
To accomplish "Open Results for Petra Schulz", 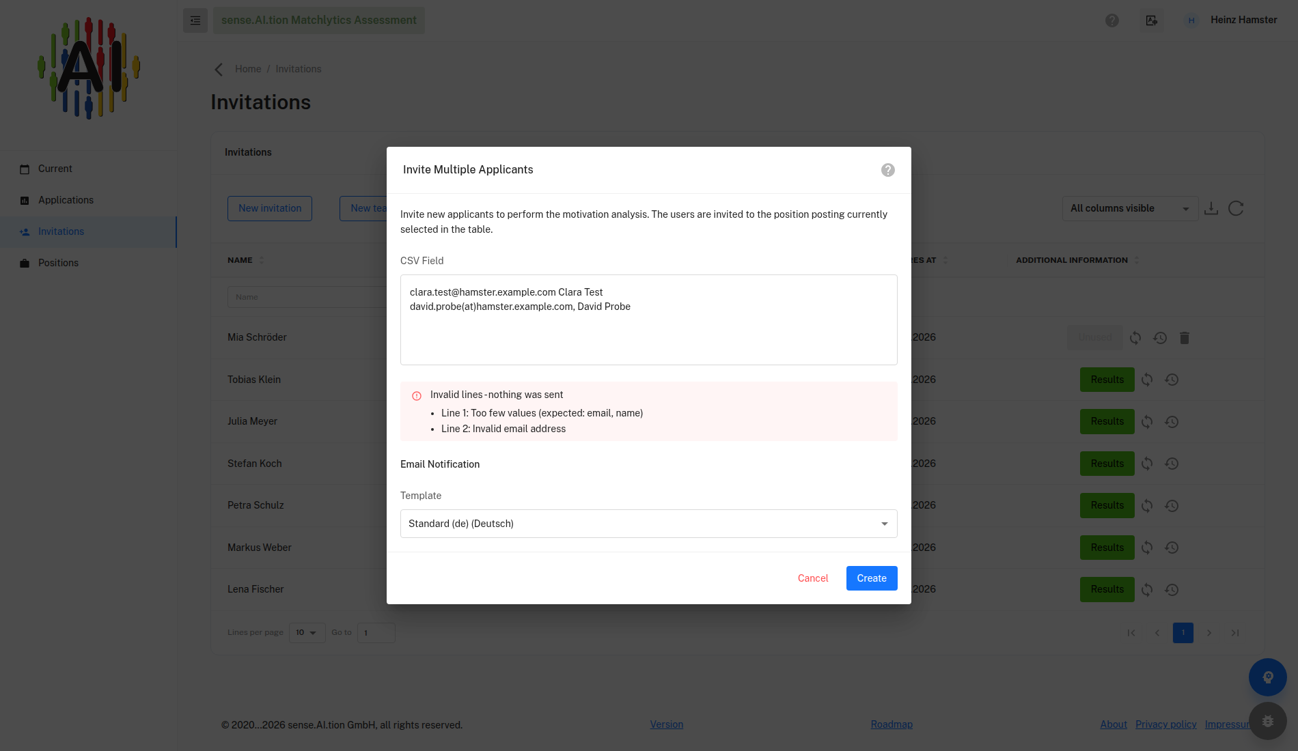I will click(1107, 506).
